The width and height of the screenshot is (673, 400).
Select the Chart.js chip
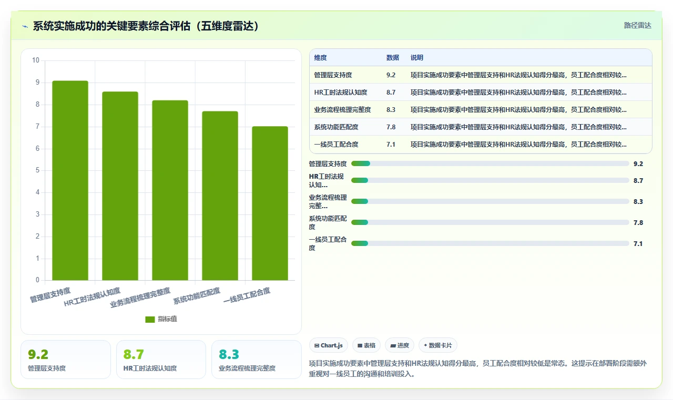[328, 345]
